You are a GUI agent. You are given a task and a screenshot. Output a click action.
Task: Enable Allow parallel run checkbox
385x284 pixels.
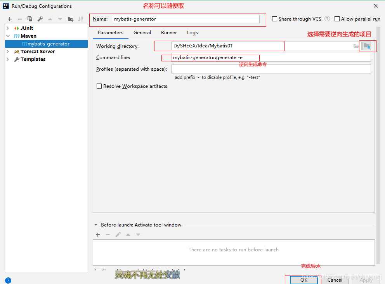click(x=337, y=19)
